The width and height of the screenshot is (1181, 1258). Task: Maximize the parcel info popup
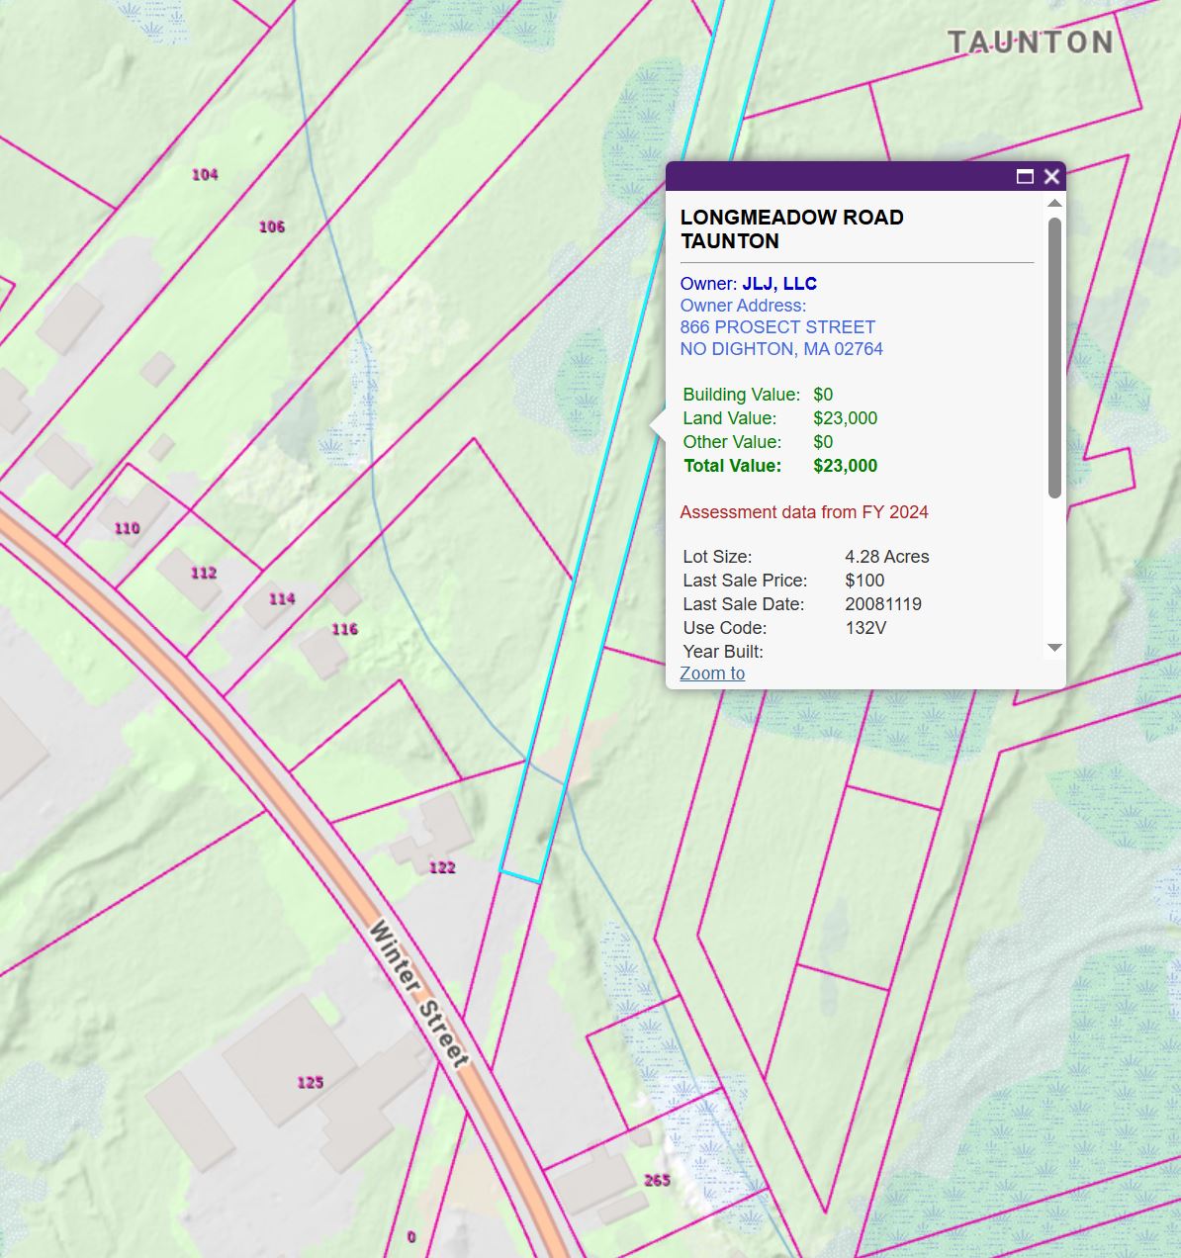pyautogui.click(x=1025, y=177)
